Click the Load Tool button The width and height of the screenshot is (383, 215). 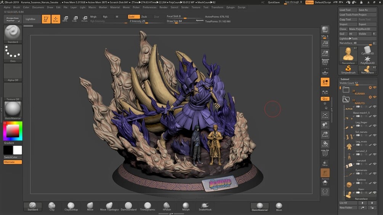(x=348, y=10)
